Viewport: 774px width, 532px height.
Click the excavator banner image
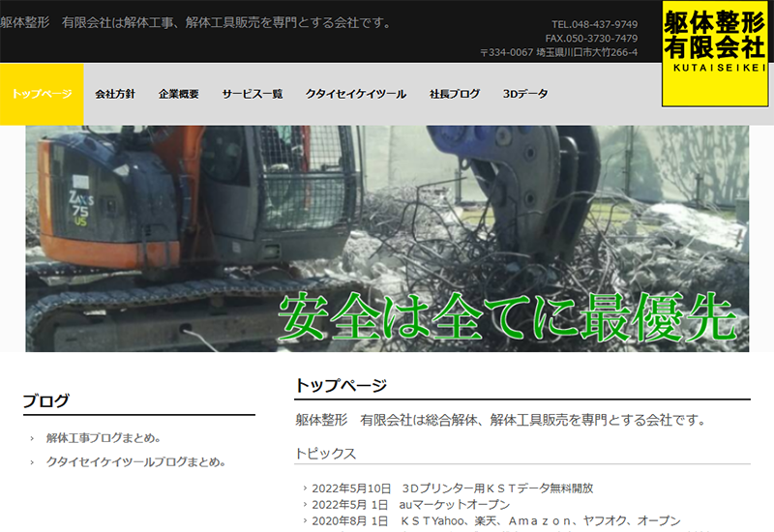387,238
